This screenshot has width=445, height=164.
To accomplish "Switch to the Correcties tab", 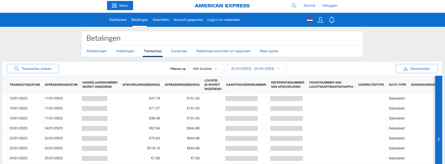I will tap(179, 51).
